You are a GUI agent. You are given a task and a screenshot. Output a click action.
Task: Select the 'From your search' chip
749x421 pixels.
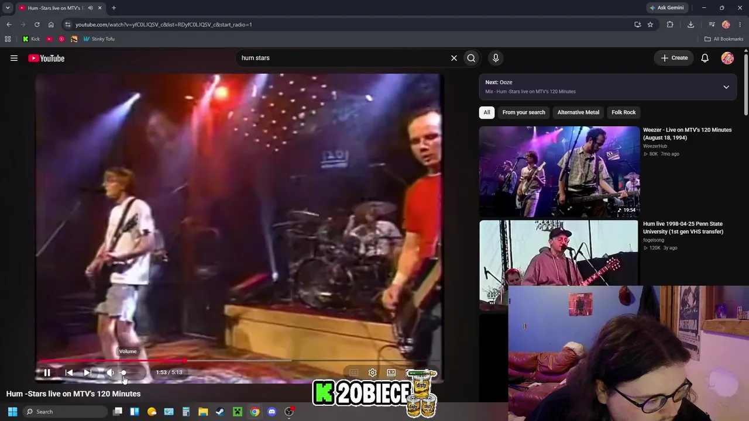524,112
